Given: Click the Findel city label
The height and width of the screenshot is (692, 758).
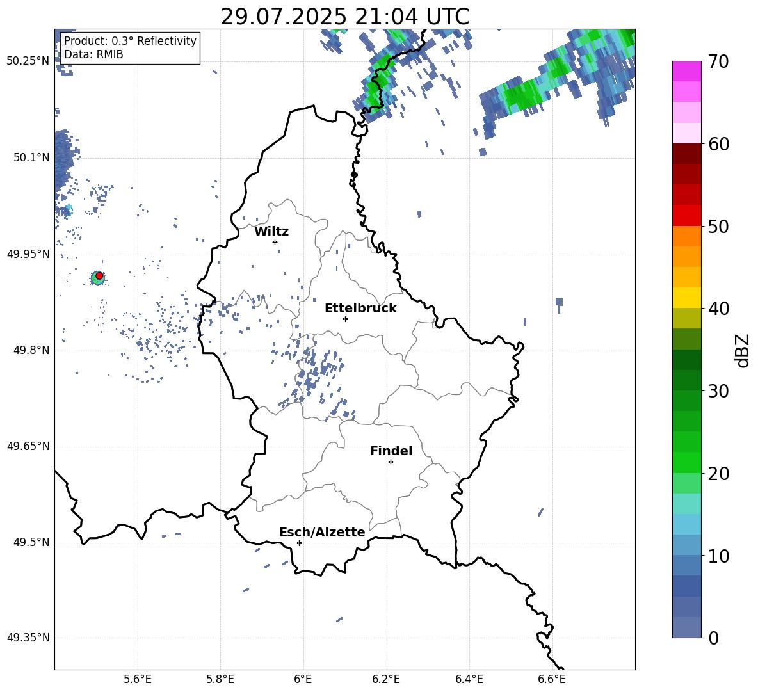Looking at the screenshot, I should tap(391, 451).
